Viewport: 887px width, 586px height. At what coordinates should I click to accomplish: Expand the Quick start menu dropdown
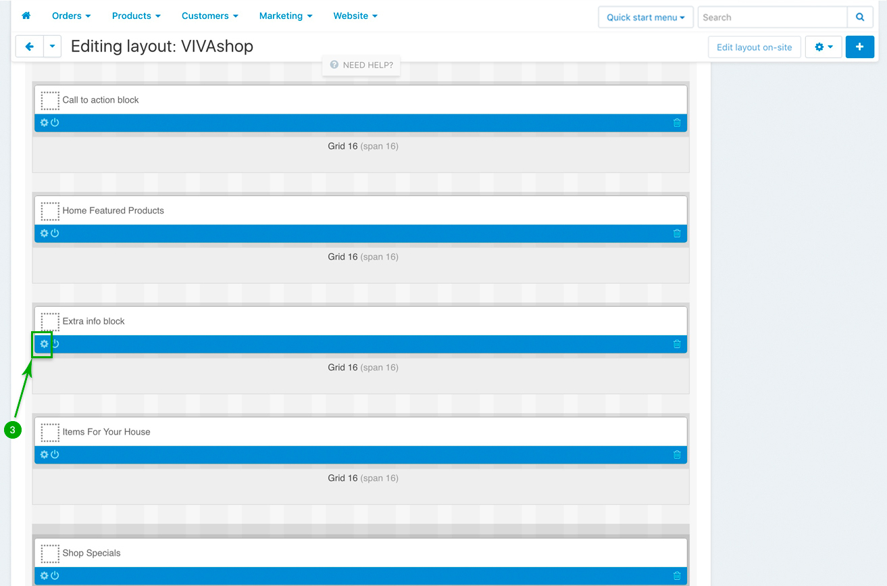click(x=645, y=18)
